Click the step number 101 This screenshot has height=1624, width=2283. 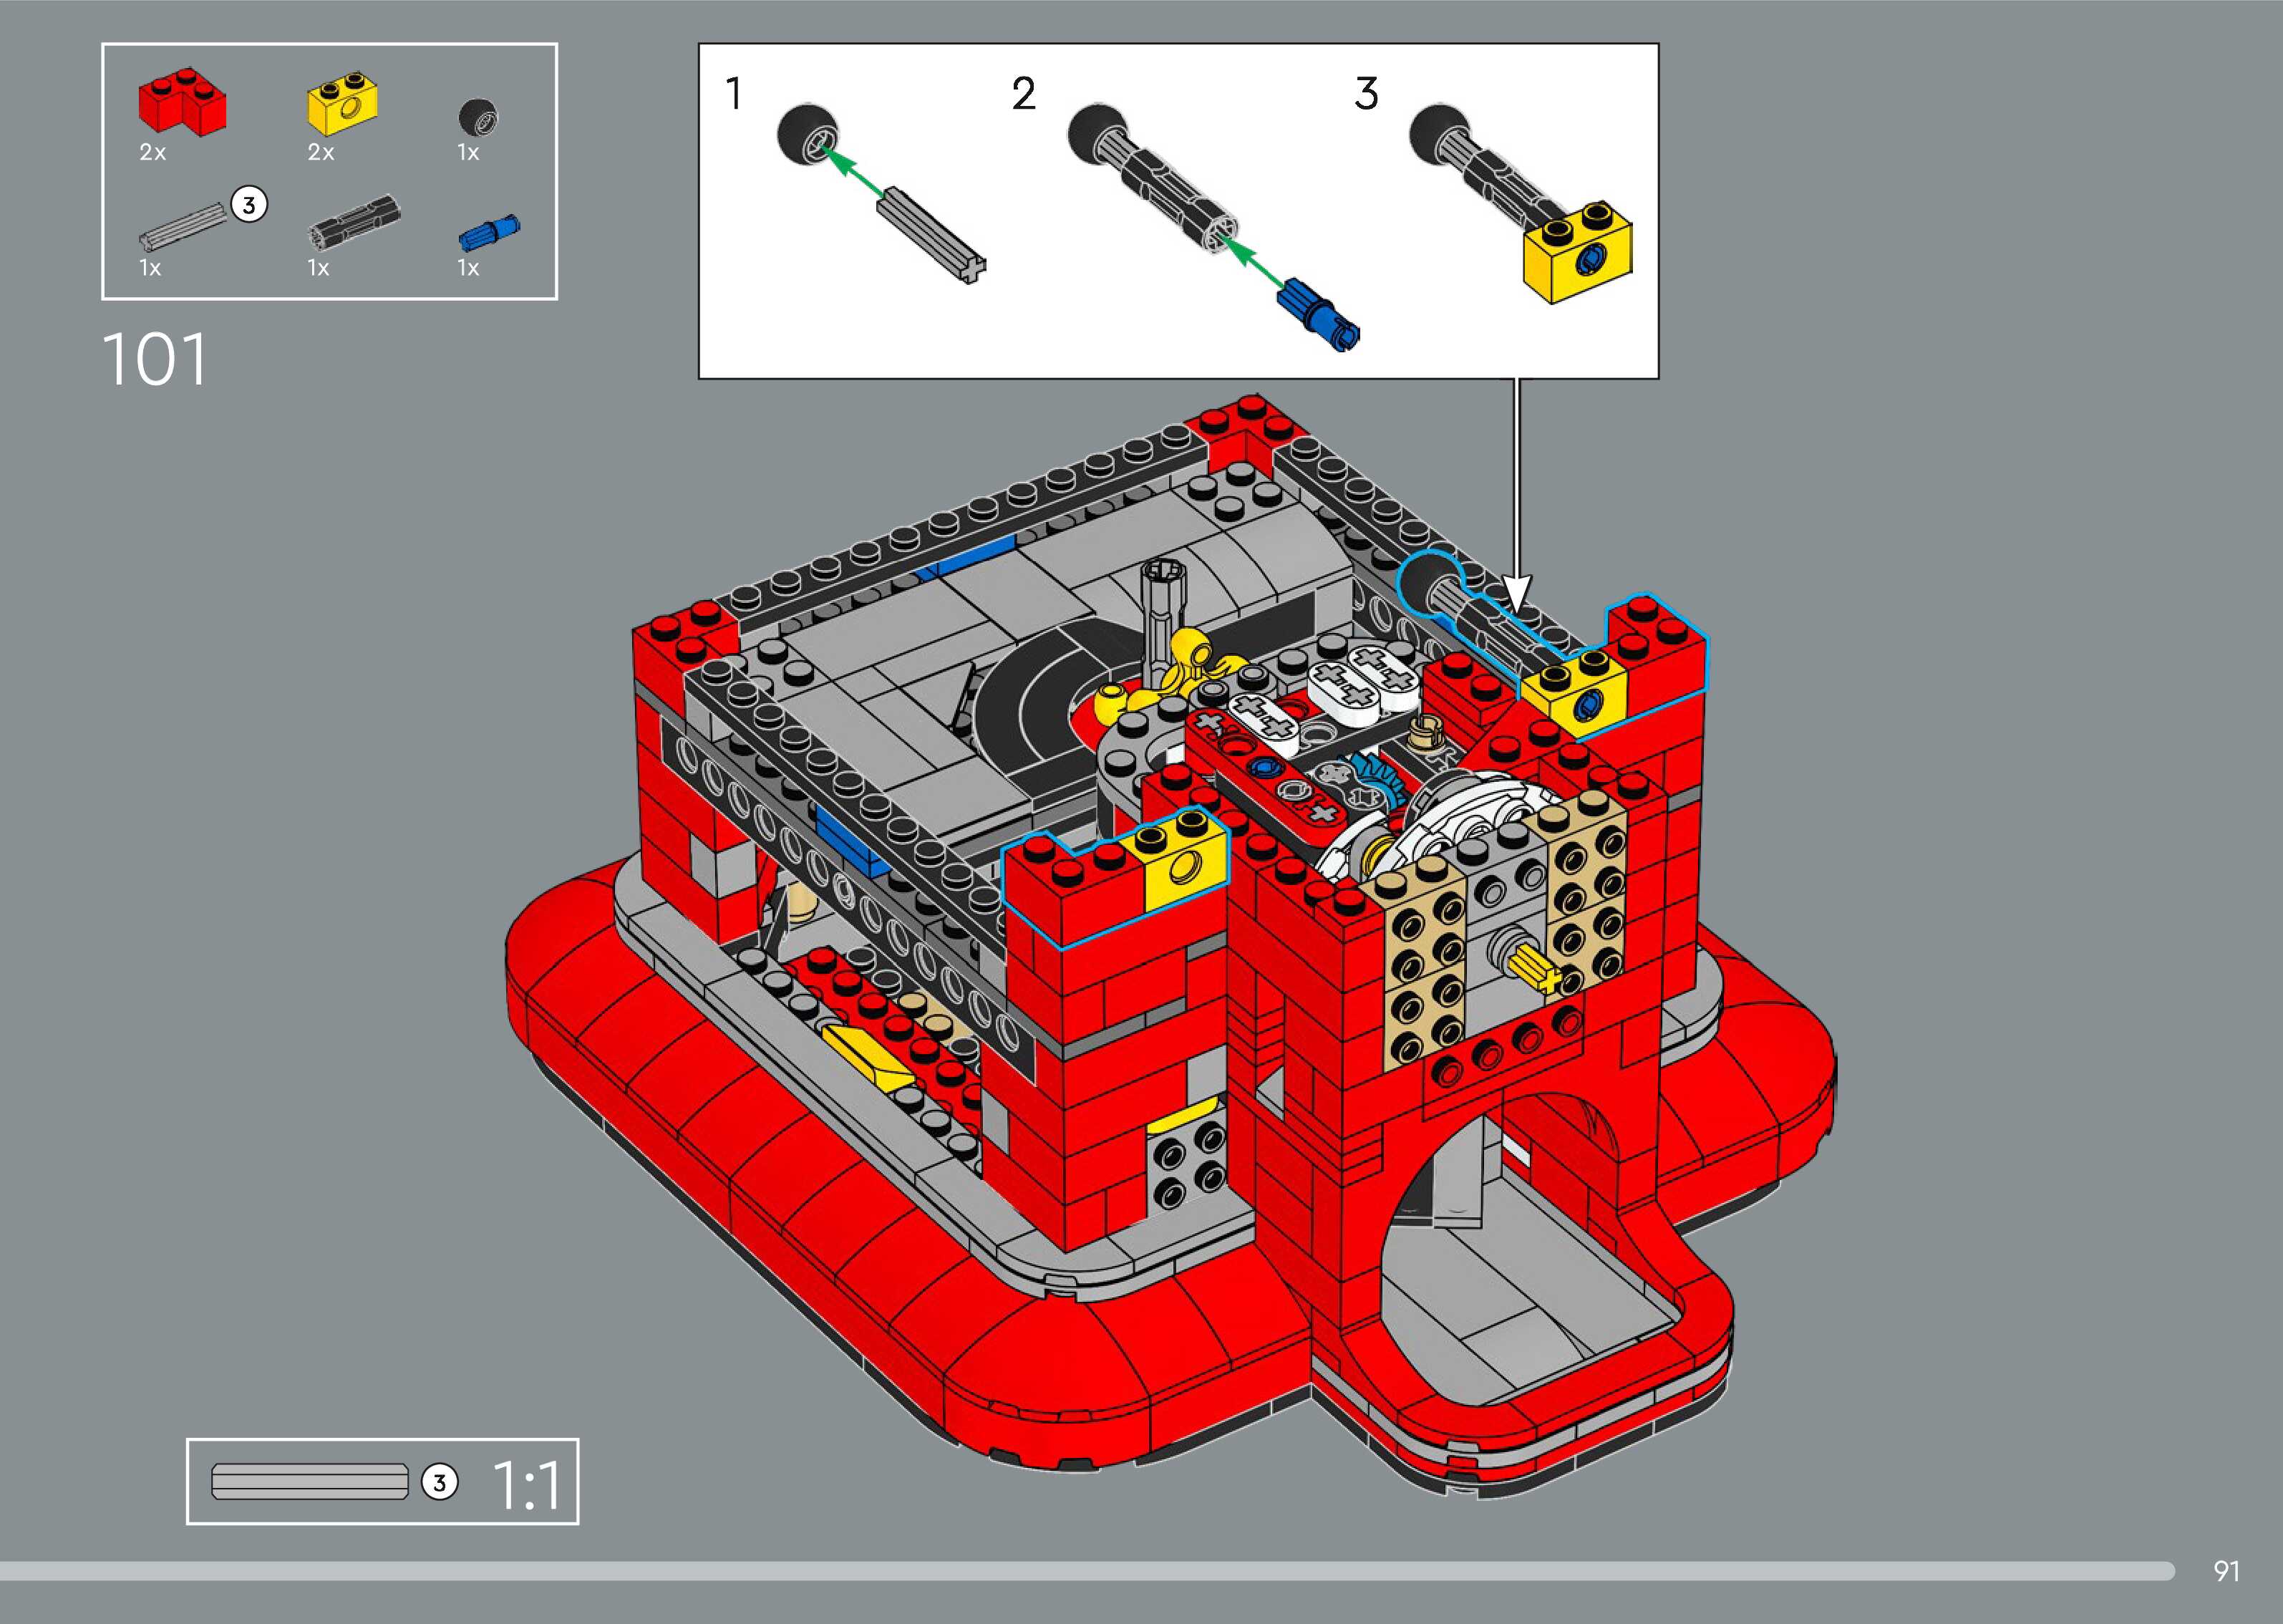(x=154, y=359)
